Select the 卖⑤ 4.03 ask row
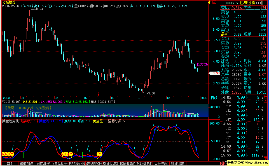Image resolution: width=269 pixels, height=166 pixels. (x=244, y=12)
